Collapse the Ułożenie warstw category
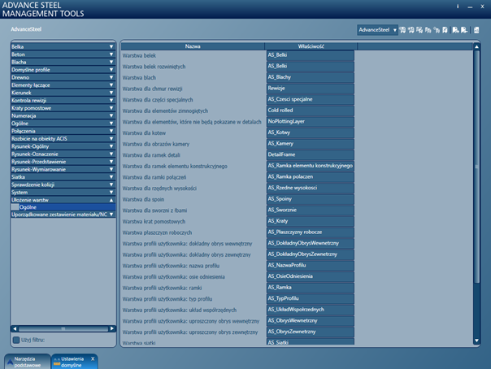This screenshot has width=491, height=369. (111, 200)
